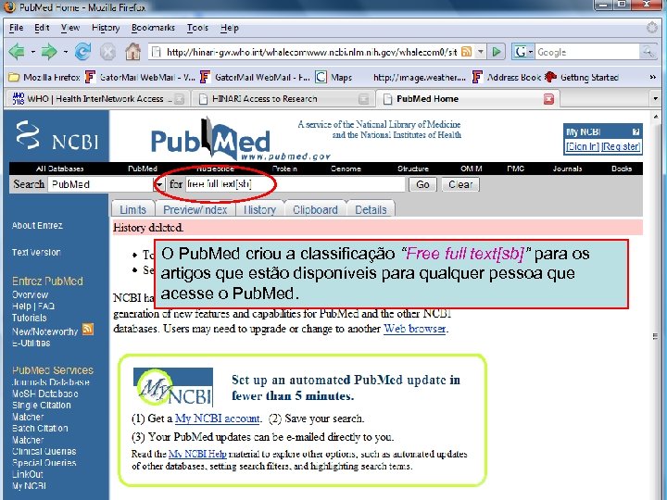Open the Clipboard tab
Viewport: 667px width, 500px height.
pyautogui.click(x=315, y=209)
